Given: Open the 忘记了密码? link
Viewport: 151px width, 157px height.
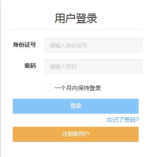Looking at the screenshot, I should click(x=122, y=120).
